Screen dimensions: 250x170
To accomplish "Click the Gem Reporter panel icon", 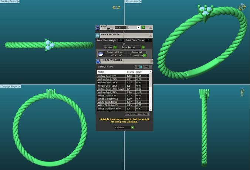I will coord(98,35).
